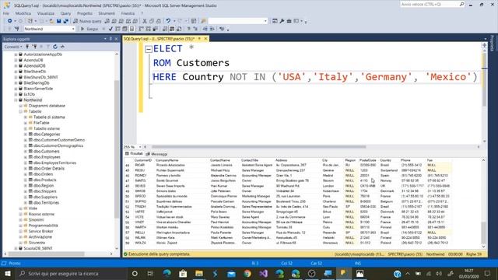The height and width of the screenshot is (280, 498).
Task: Open the Windows Start menu
Action: coord(7,273)
